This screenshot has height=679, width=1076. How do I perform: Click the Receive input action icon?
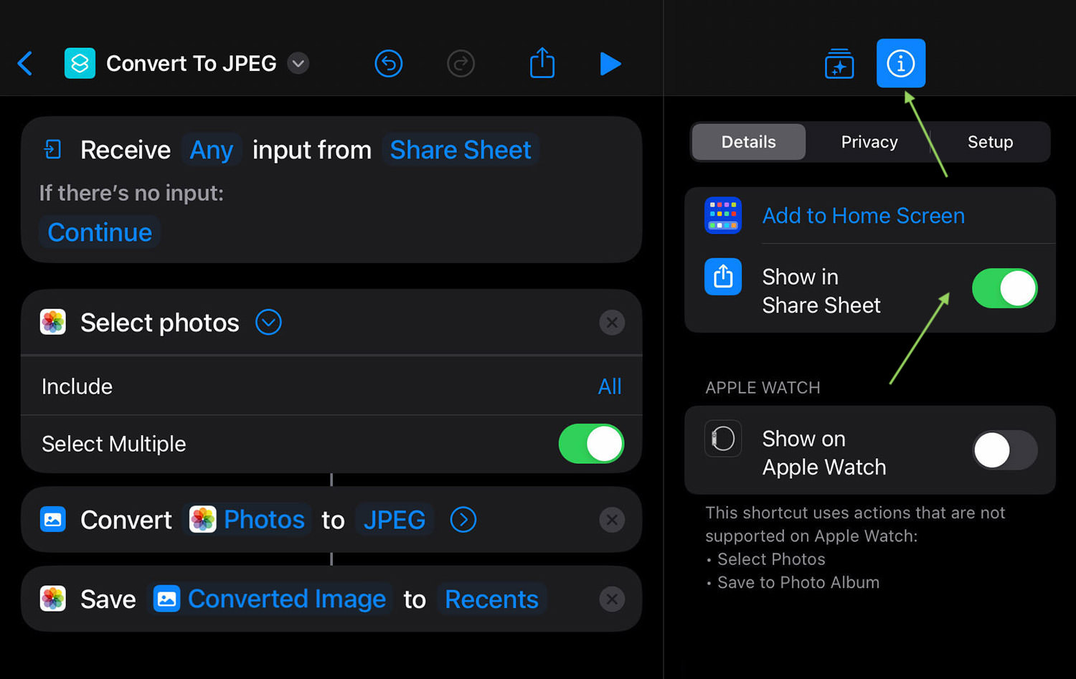coord(52,150)
